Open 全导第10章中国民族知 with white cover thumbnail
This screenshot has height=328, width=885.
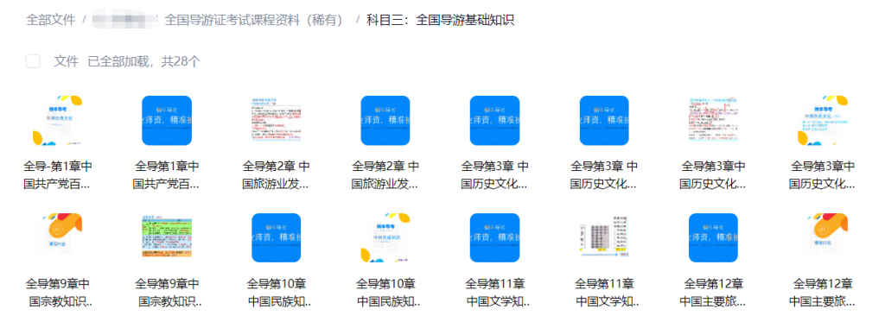385,238
